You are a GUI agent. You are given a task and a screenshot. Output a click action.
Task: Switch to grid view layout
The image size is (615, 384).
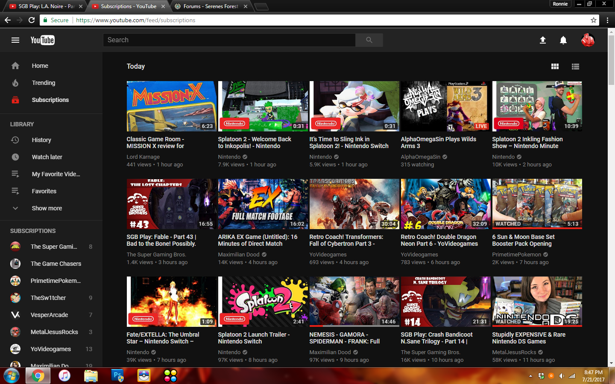[x=555, y=67]
